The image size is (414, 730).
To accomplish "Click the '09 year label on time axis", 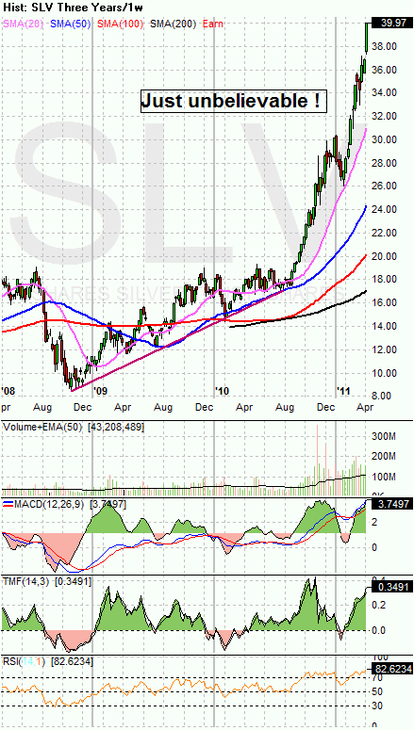I will tap(101, 389).
